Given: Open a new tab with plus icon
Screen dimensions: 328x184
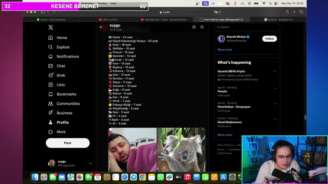Looking at the screenshot, I should (x=294, y=12).
